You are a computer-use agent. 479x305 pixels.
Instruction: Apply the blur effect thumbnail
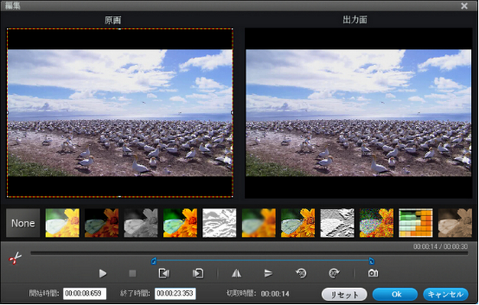pyautogui.click(x=259, y=223)
